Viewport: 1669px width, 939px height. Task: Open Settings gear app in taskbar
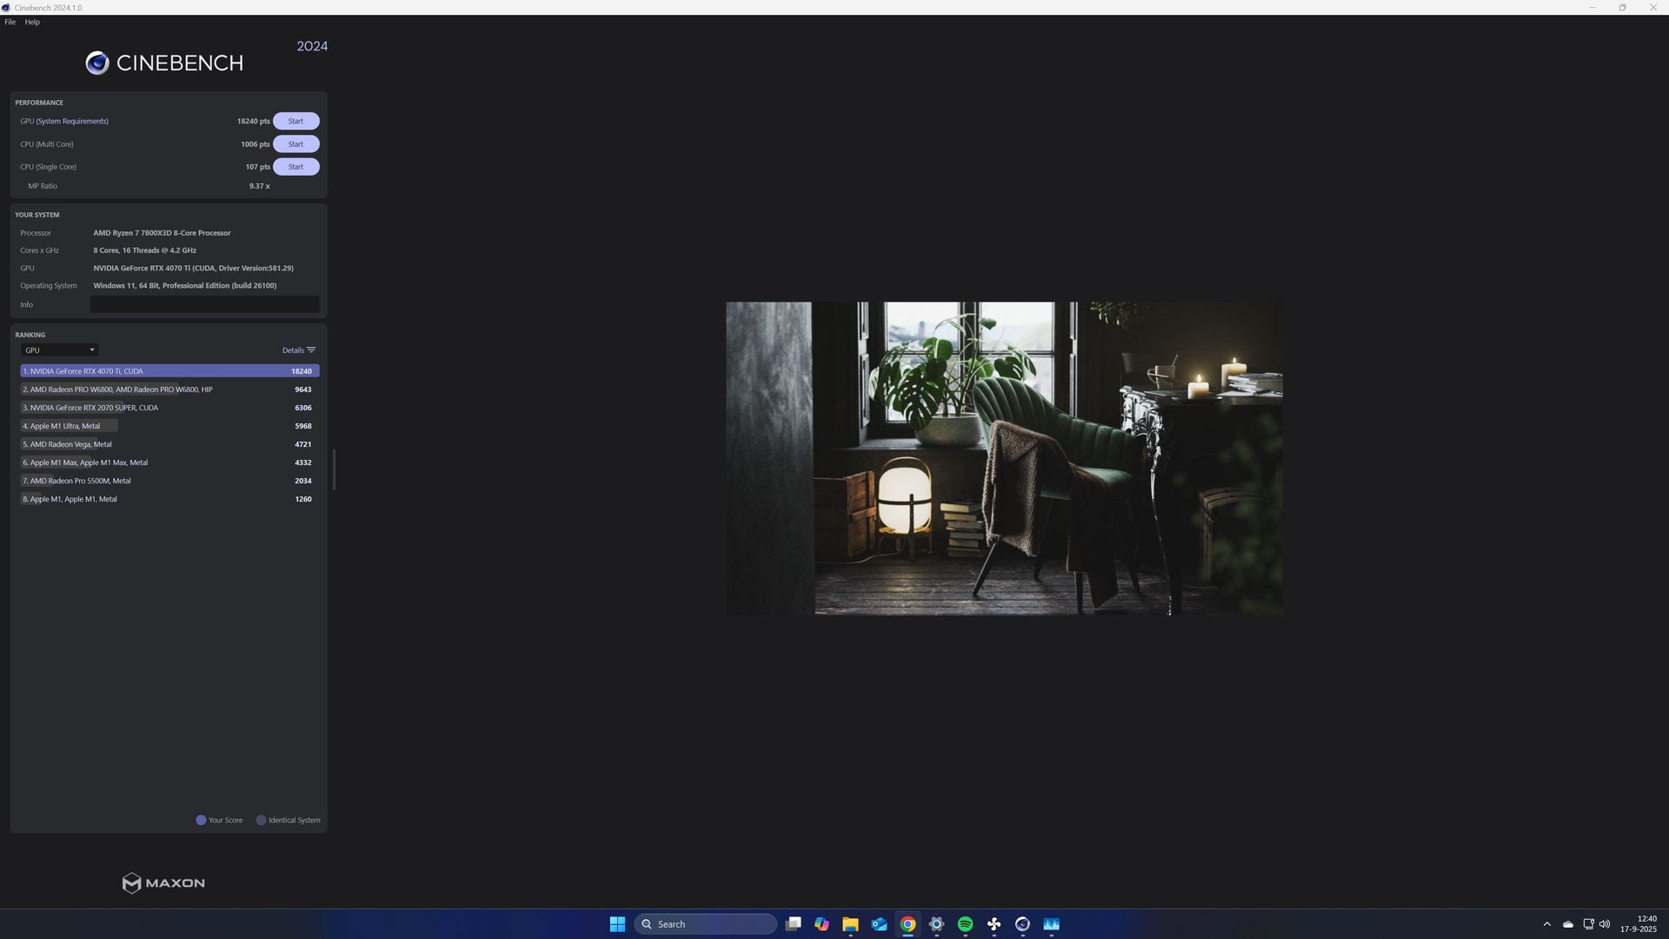click(936, 924)
